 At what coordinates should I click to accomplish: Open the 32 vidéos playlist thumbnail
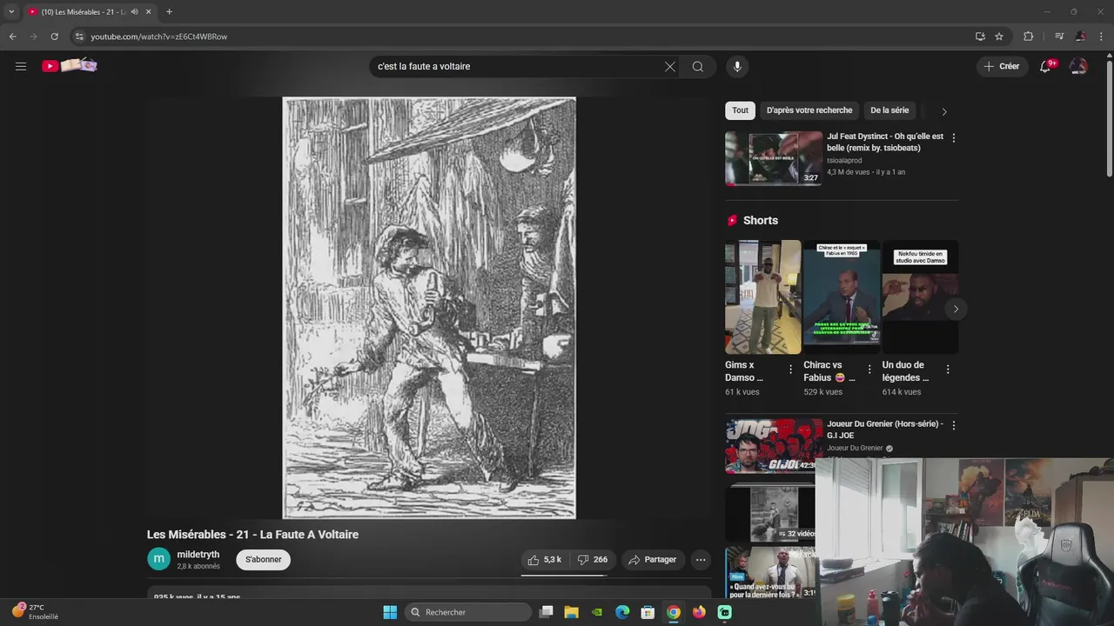point(770,513)
